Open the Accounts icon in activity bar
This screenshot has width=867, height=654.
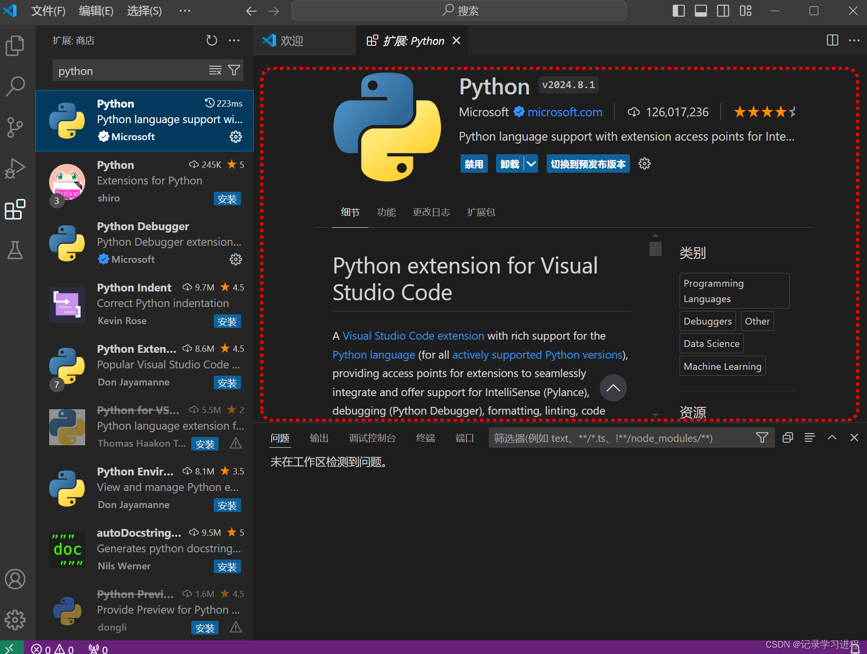click(x=15, y=579)
